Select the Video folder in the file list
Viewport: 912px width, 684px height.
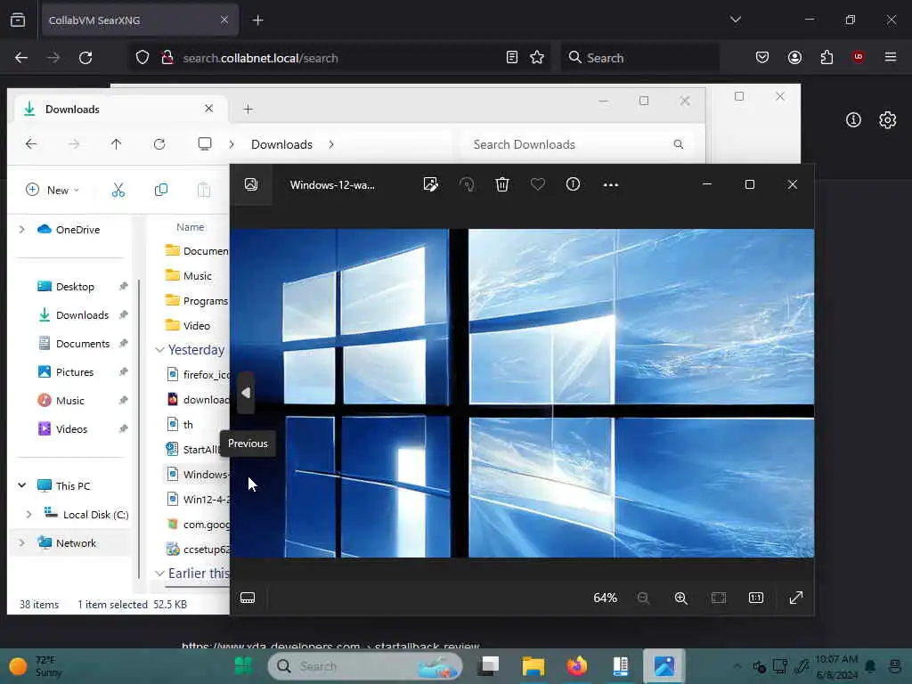[196, 326]
